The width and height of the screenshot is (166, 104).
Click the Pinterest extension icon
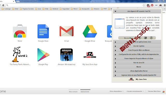152,5
